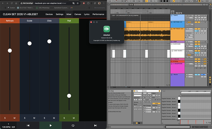Click the Ableton Live play button
This screenshot has width=212, height=129.
(161, 1)
